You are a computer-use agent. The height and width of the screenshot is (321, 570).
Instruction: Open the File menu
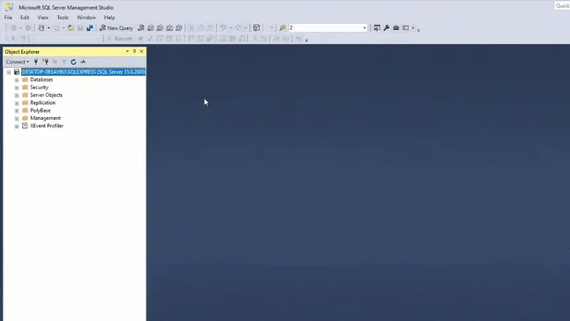click(8, 17)
